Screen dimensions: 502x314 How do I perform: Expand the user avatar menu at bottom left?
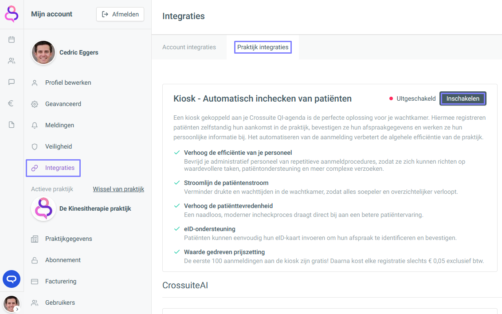tap(12, 304)
